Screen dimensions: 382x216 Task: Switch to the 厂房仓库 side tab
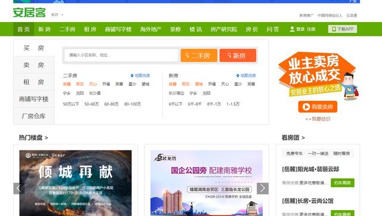(34, 116)
